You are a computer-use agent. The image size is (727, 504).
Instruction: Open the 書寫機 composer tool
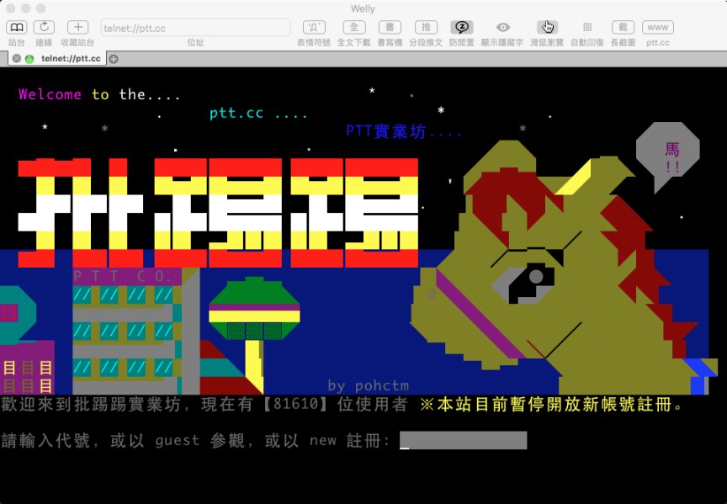pos(390,28)
